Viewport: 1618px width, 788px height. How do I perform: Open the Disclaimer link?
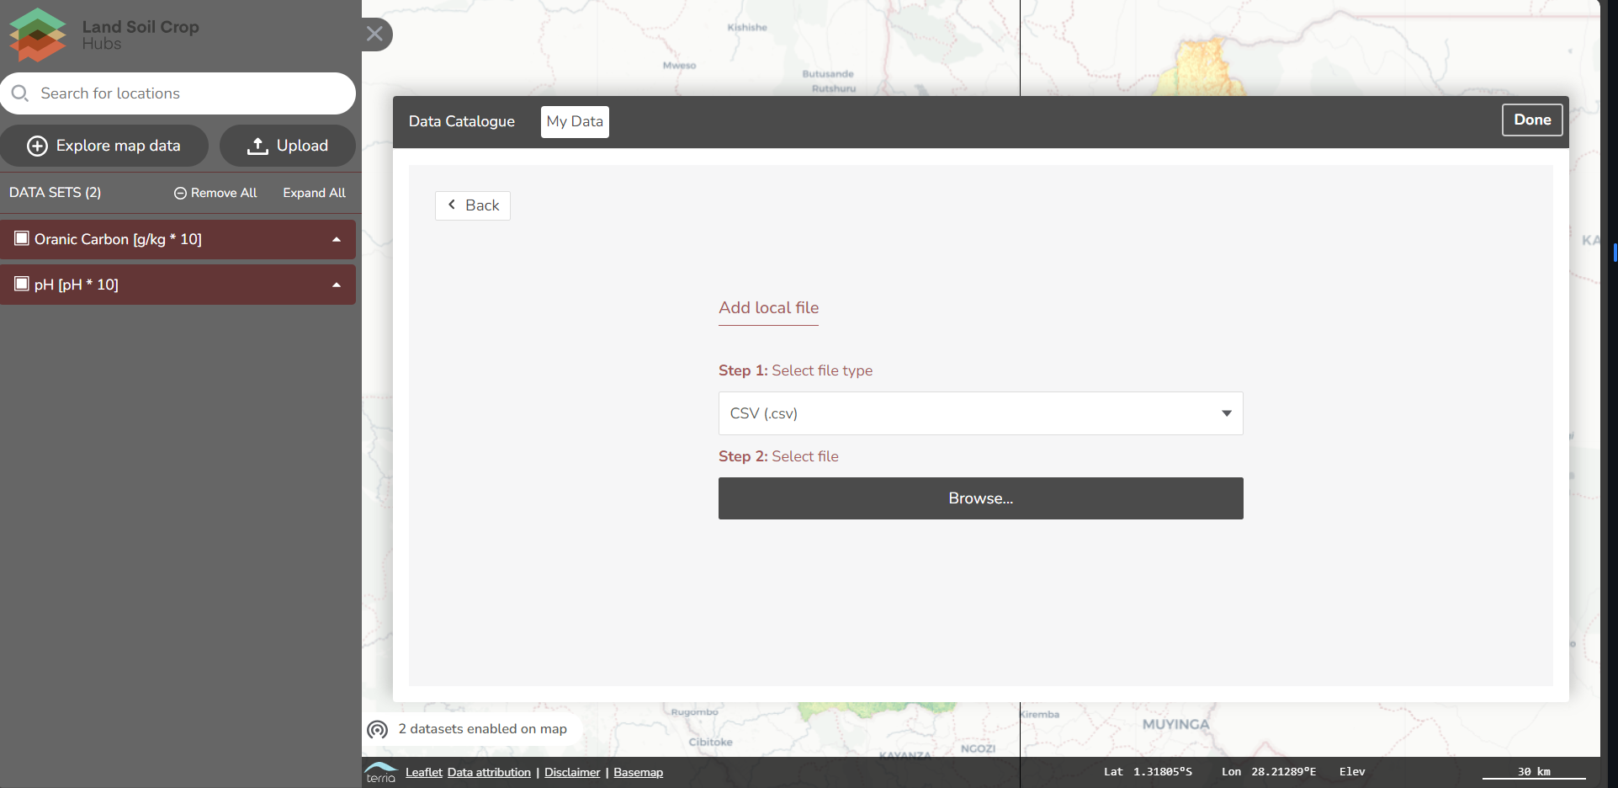[x=572, y=772]
